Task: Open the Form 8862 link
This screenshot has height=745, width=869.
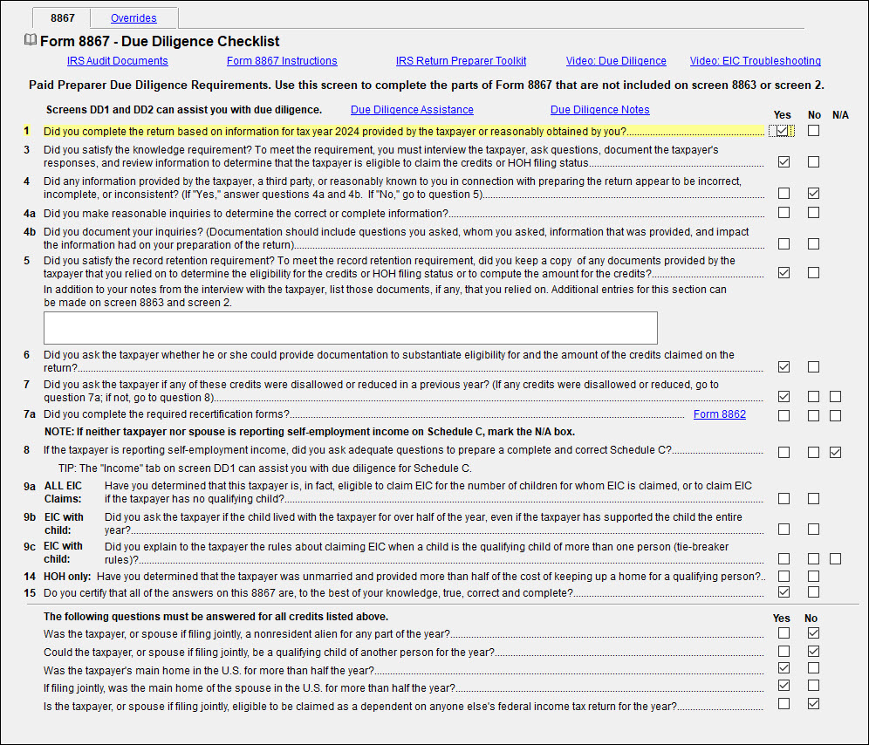Action: pyautogui.click(x=719, y=414)
